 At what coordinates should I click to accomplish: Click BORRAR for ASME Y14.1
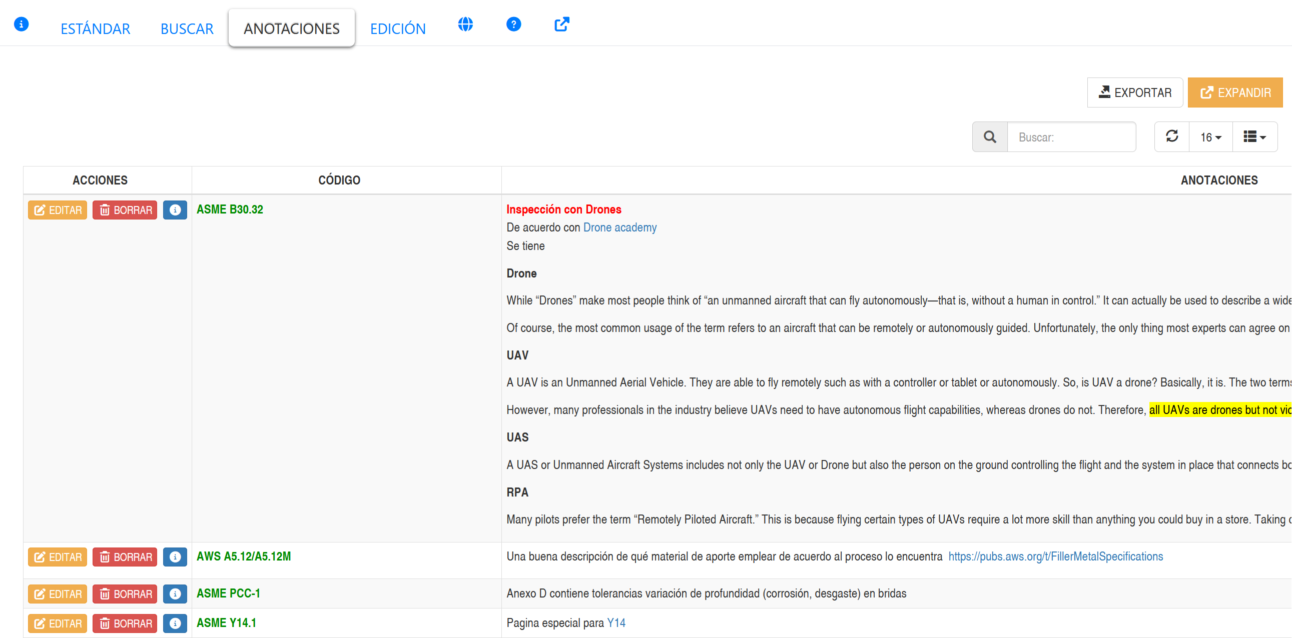tap(125, 623)
